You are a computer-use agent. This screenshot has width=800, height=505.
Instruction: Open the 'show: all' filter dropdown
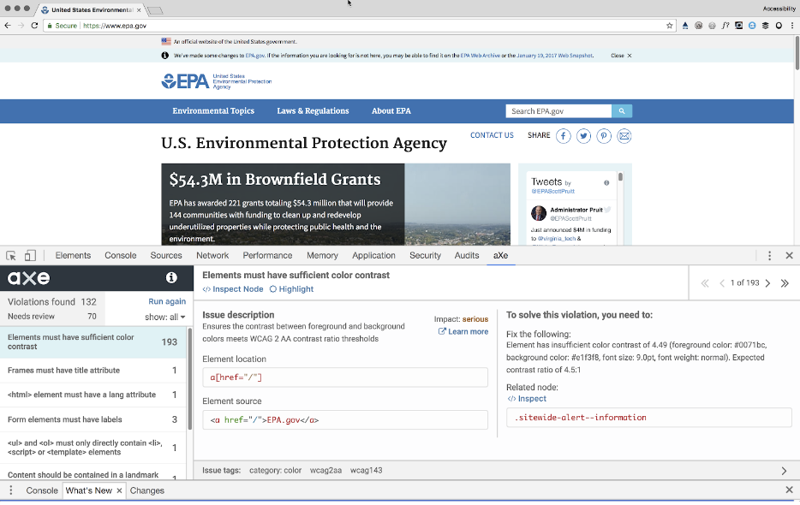point(164,318)
